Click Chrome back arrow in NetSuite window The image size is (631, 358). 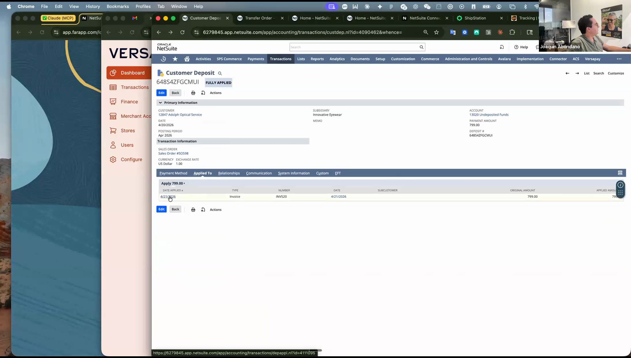point(159,32)
